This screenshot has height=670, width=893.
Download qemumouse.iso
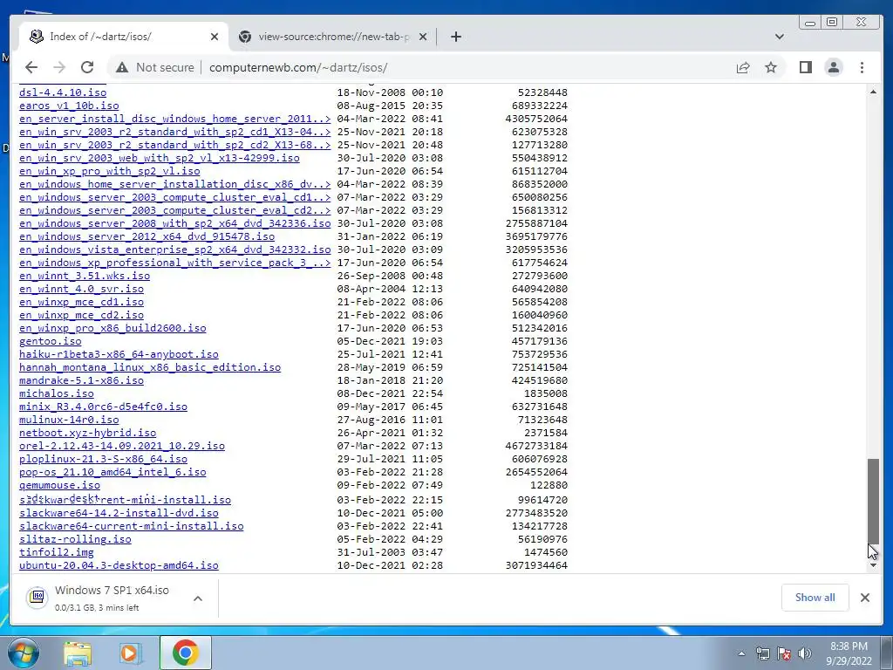60,485
